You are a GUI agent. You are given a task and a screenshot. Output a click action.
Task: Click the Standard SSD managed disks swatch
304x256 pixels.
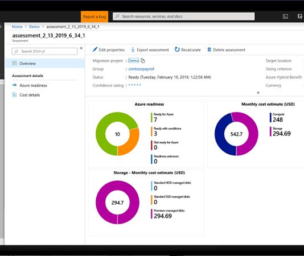[x=151, y=200]
